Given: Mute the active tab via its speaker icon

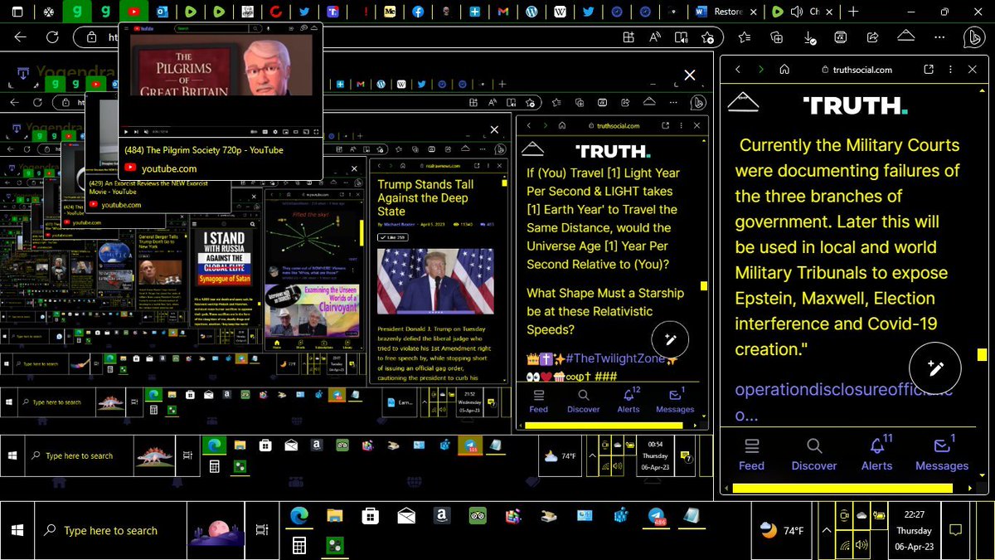Looking at the screenshot, I should (x=796, y=12).
